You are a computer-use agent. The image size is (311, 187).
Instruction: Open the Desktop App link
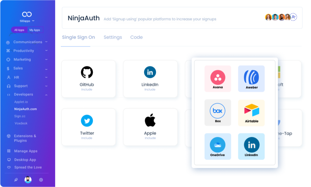pyautogui.click(x=25, y=160)
